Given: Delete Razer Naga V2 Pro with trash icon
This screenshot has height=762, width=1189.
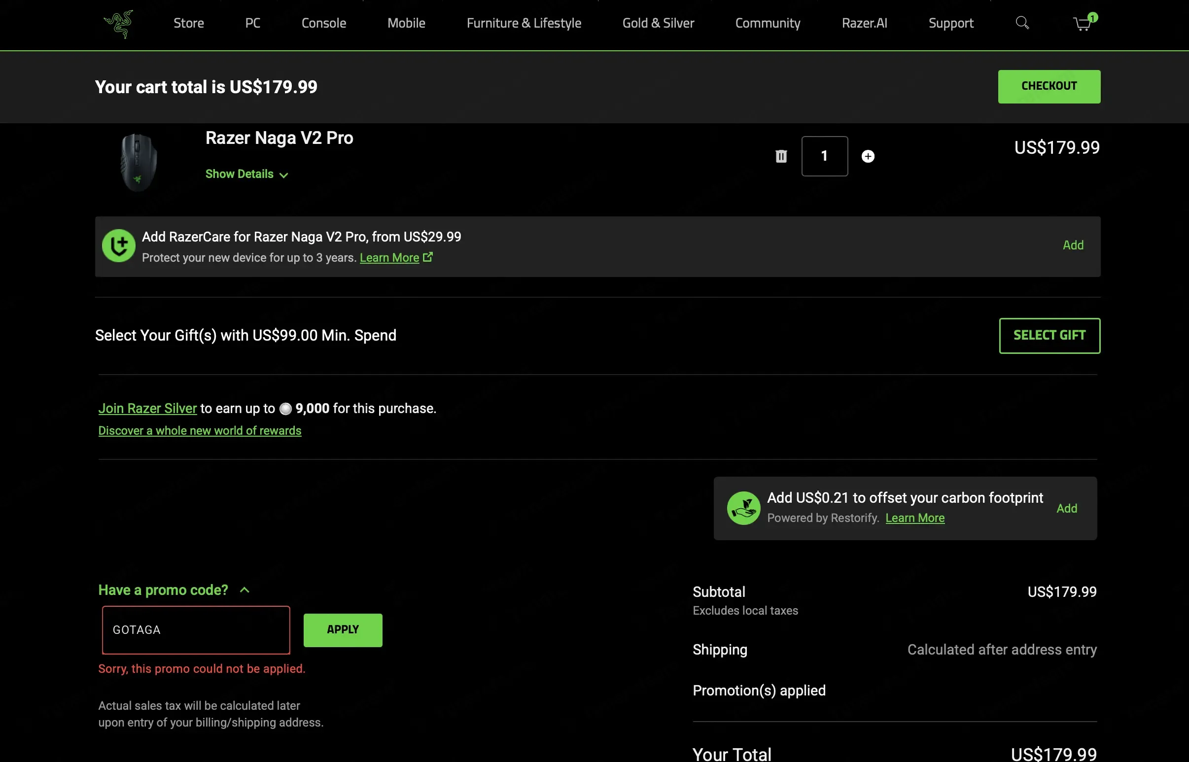Looking at the screenshot, I should point(781,156).
